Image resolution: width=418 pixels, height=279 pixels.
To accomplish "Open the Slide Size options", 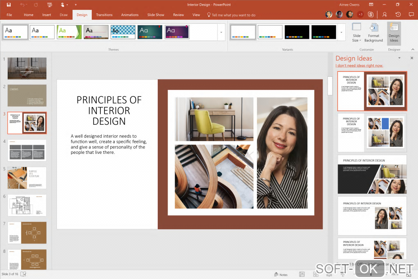I will tap(357, 33).
